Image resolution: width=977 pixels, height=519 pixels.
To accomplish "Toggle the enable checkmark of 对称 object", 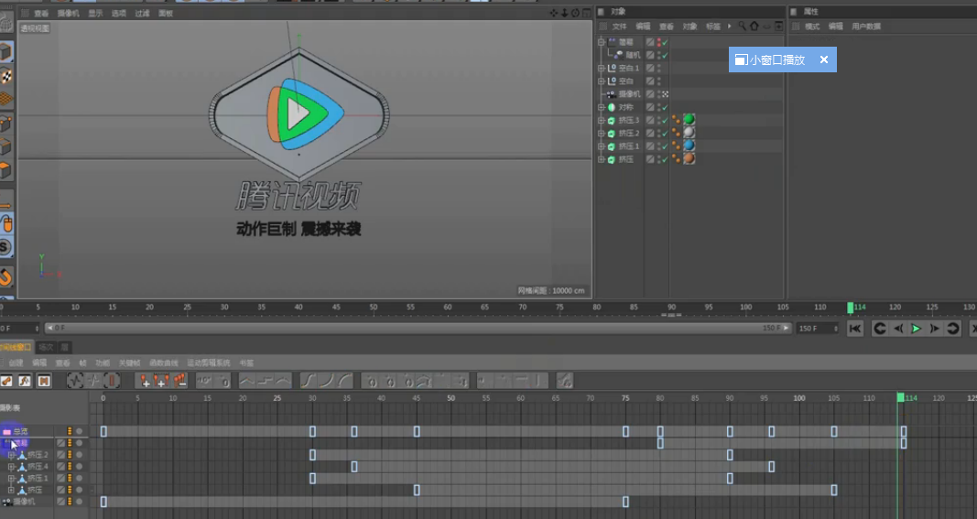I will pos(665,107).
